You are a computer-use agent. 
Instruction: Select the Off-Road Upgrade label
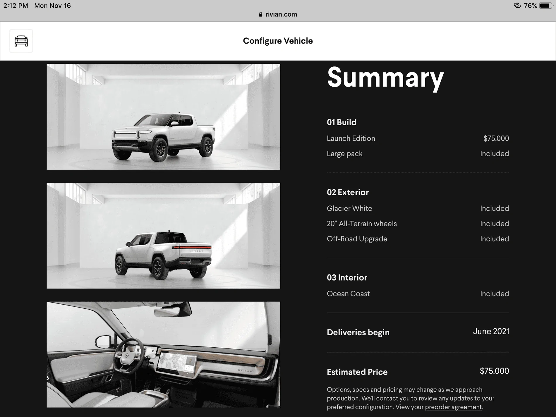point(357,239)
